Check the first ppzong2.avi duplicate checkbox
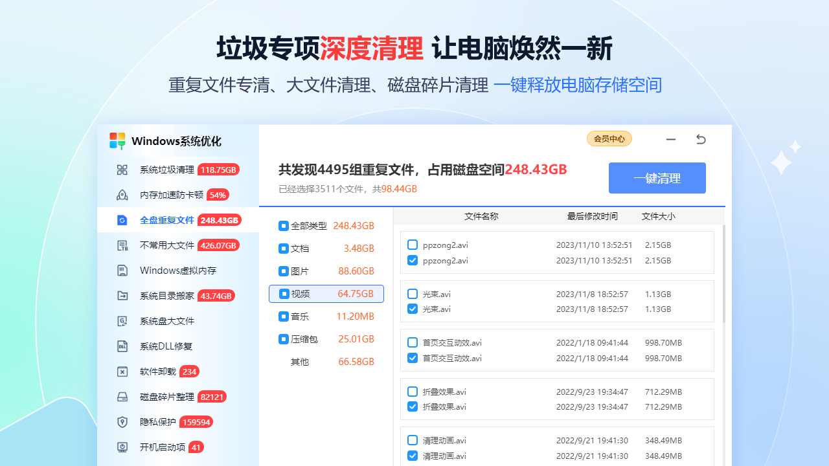 [413, 245]
